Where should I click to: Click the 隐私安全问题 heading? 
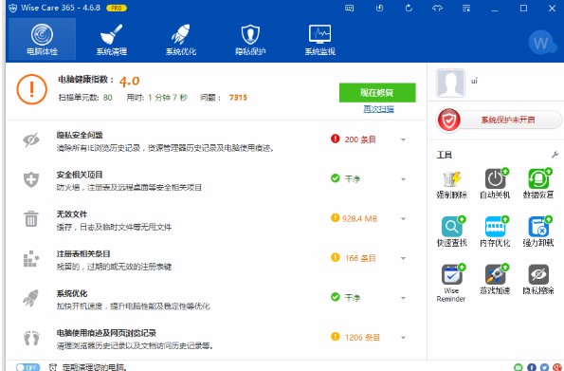pyautogui.click(x=80, y=135)
